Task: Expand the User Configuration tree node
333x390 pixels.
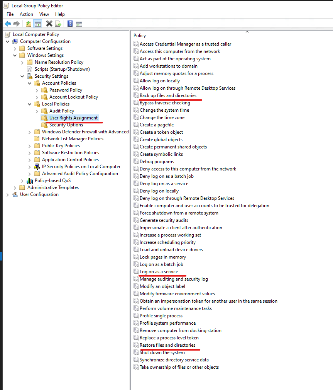Action: click(8, 194)
